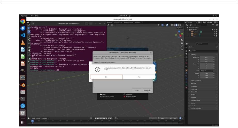The height and width of the screenshot is (128, 238).
Task: Open Blender icon in the dock
Action: tap(23, 85)
